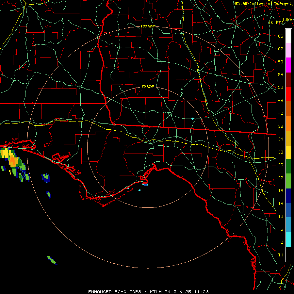Click the KTLH station identifier
294x294 pixels.
(x=156, y=292)
